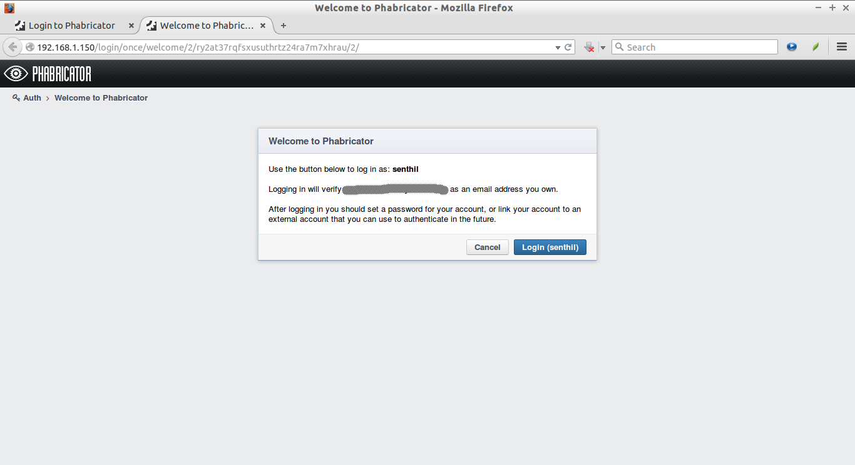Select the Welcome to Phabricator tab
Image resolution: width=855 pixels, height=465 pixels.
pyautogui.click(x=207, y=26)
